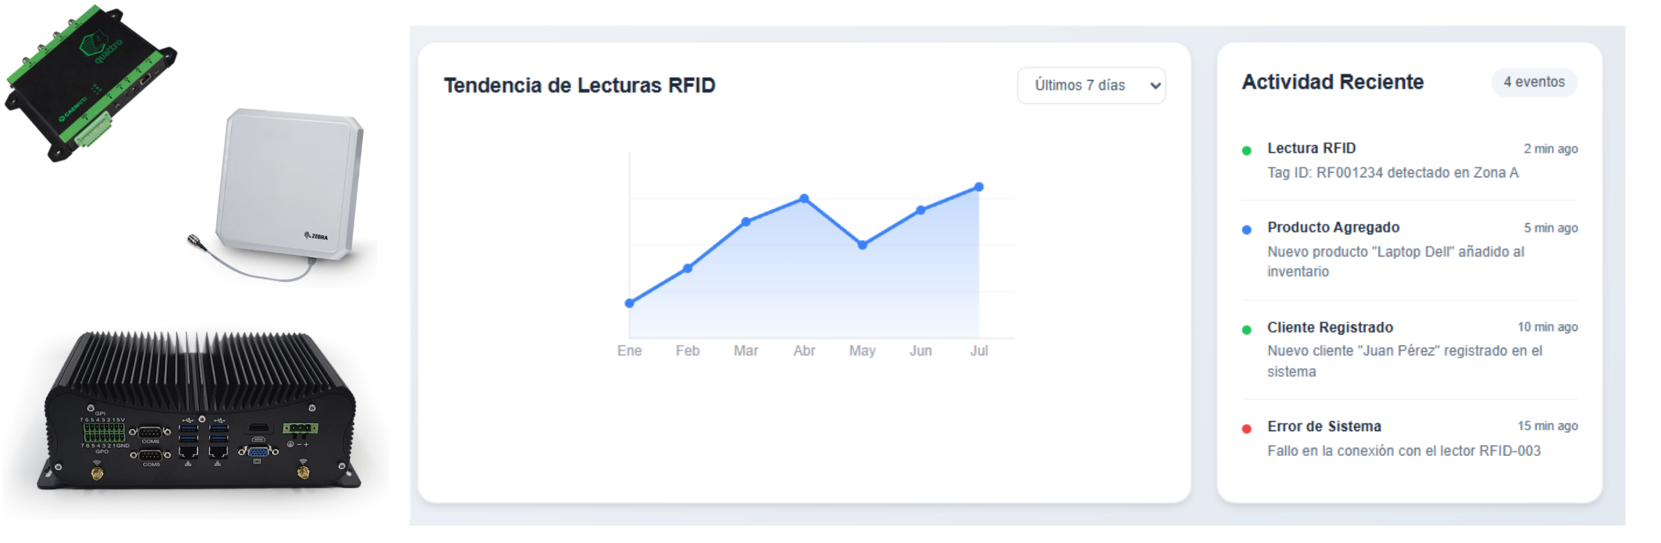Click the Tendencia de Lecturas RFID heading
This screenshot has width=1661, height=543.
pyautogui.click(x=579, y=86)
